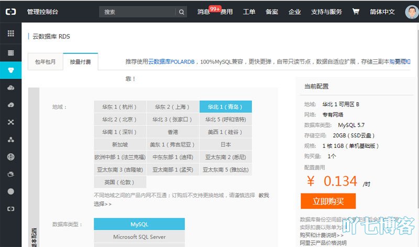
Task: Select region 华北 2 (北京)
Action: pyautogui.click(x=120, y=120)
